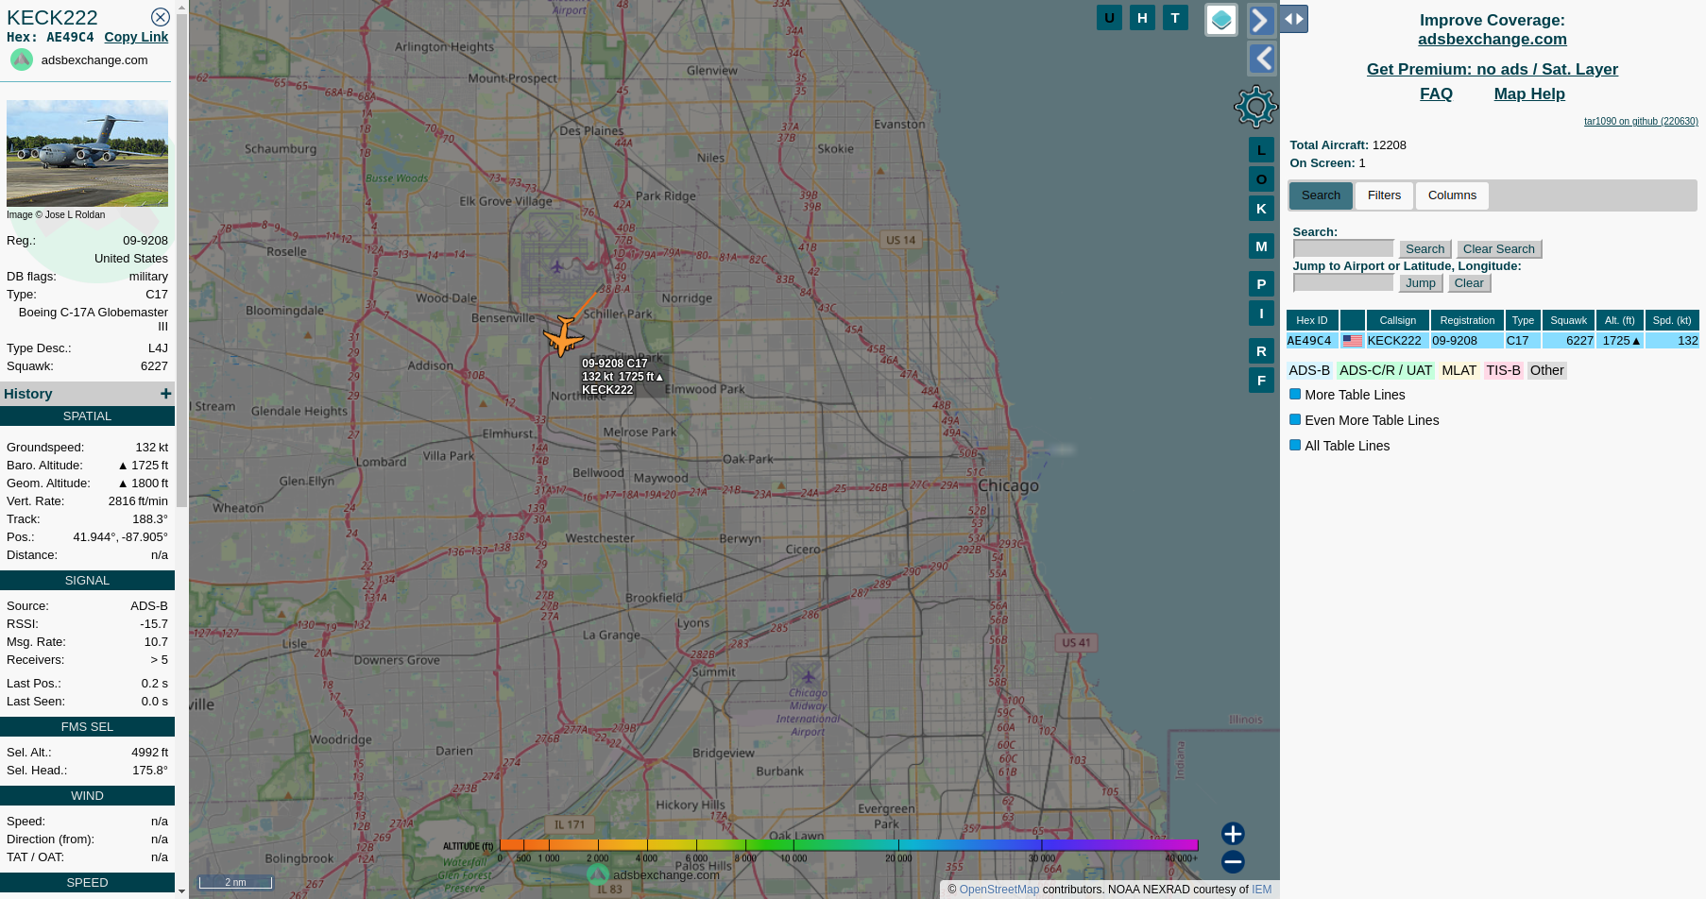Open the IEM attribution link

point(1261,890)
